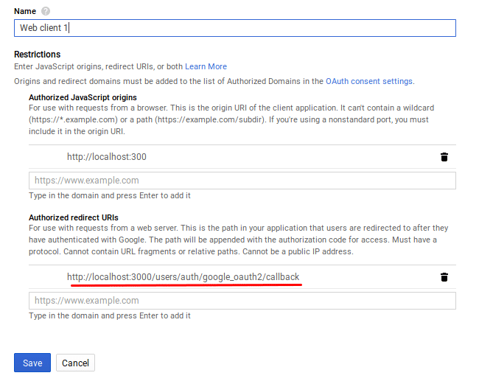Click the help icon next to Name
Image resolution: width=479 pixels, height=384 pixels.
46,11
